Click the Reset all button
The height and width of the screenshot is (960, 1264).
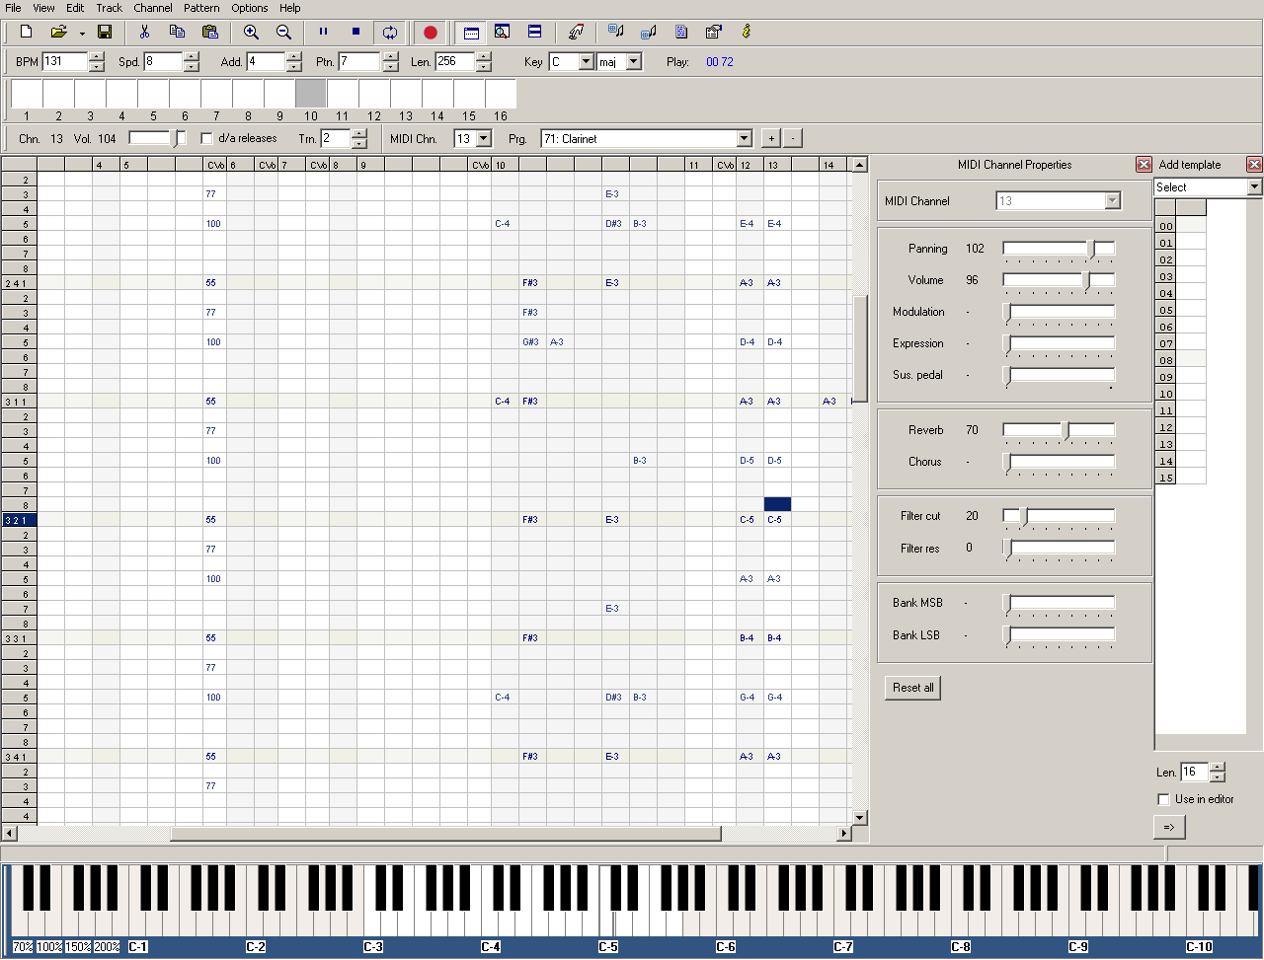912,688
